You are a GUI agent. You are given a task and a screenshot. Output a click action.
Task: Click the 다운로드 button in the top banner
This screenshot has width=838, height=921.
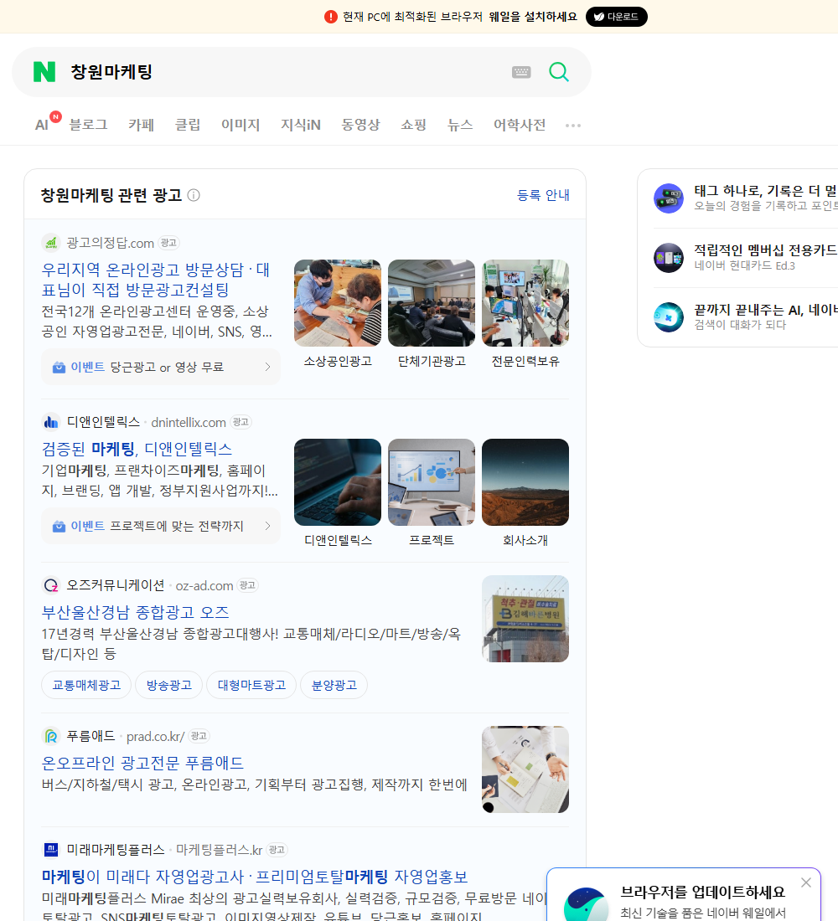pyautogui.click(x=616, y=17)
